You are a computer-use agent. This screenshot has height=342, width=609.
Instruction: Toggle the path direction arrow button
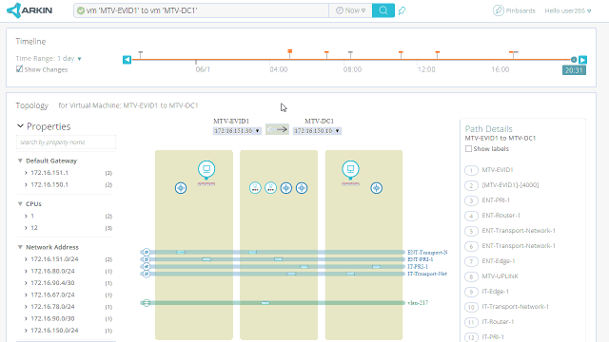277,129
